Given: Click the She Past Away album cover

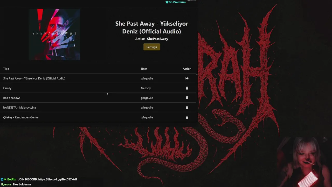Looking at the screenshot, I should (x=54, y=34).
